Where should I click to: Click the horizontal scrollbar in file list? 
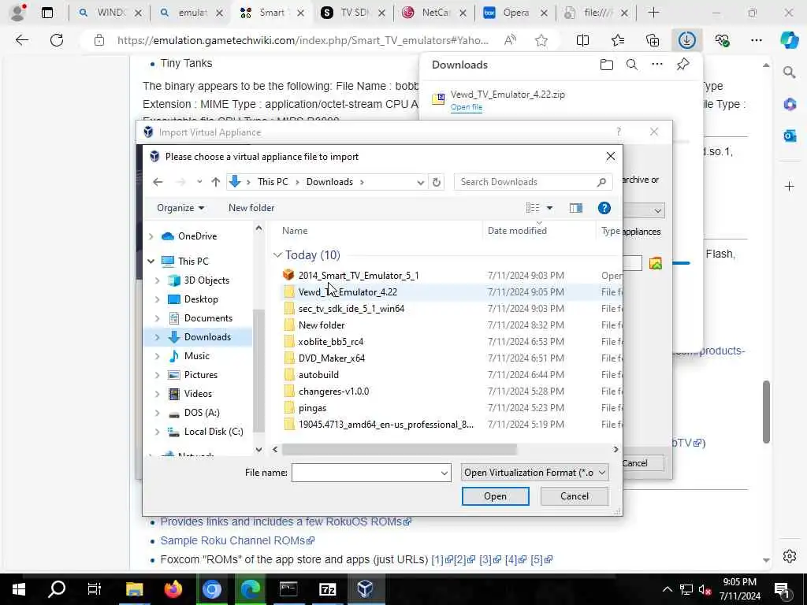pos(399,450)
